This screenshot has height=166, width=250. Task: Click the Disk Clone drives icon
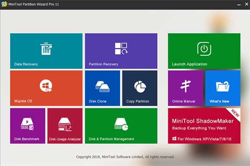tap(102, 87)
